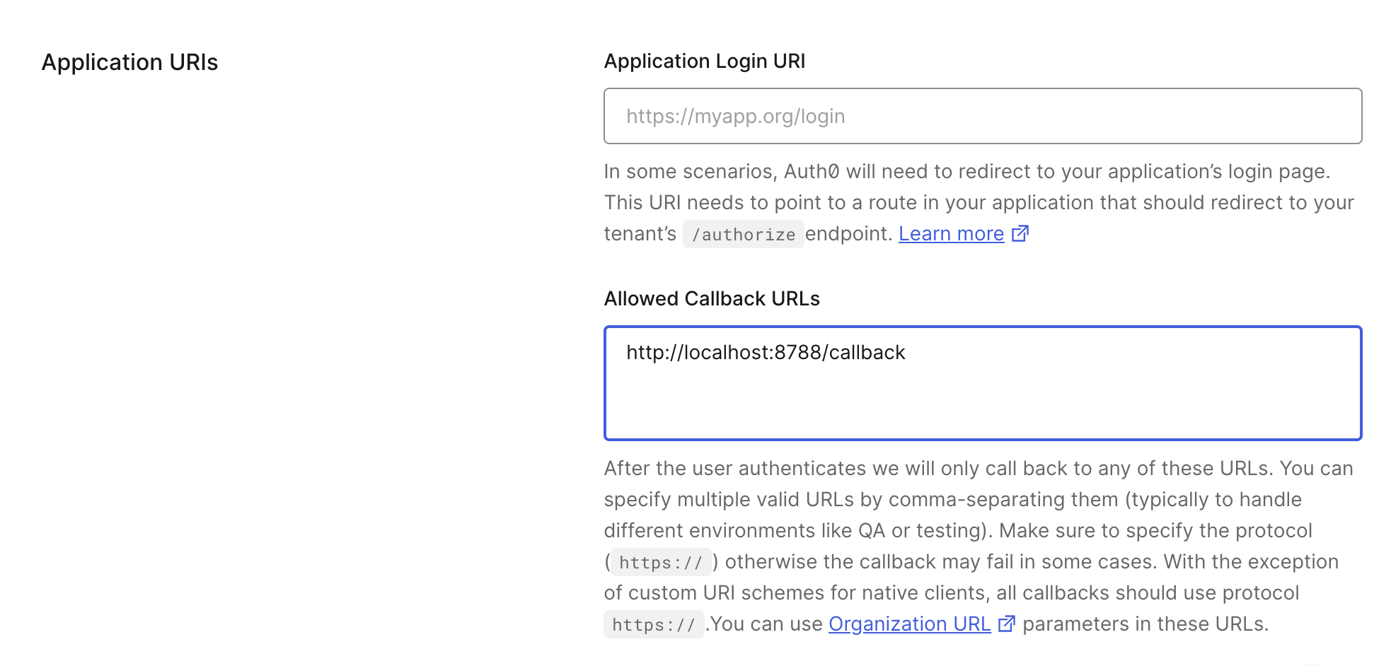This screenshot has width=1391, height=666.
Task: Open the Organization URL link
Action: [x=909, y=624]
